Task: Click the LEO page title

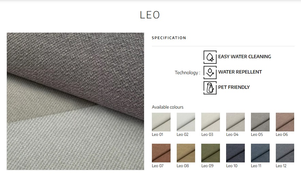Action: [x=150, y=15]
